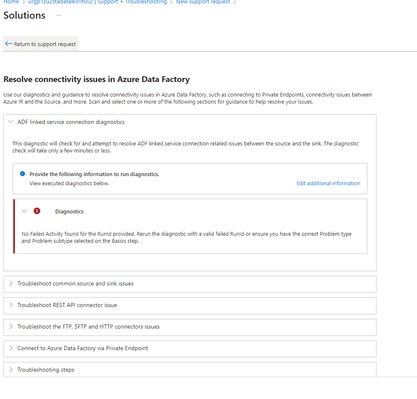The image size is (417, 399).
Task: Select the Diagnostics heading text
Action: tap(69, 211)
